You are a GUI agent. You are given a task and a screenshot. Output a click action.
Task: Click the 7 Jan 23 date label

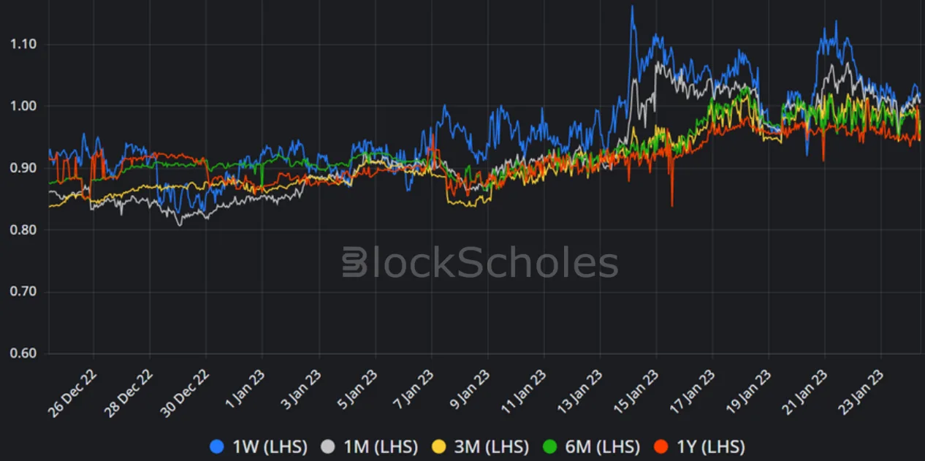pos(414,388)
